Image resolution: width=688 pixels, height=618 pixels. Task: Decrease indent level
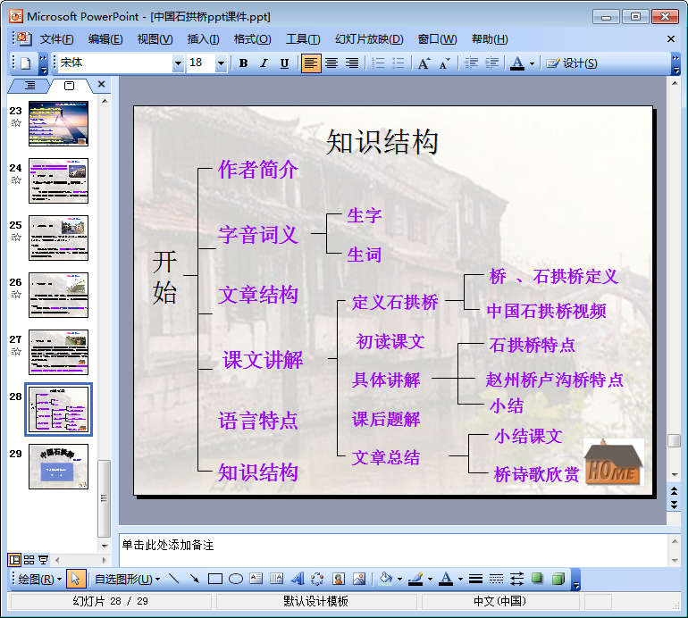pyautogui.click(x=471, y=63)
